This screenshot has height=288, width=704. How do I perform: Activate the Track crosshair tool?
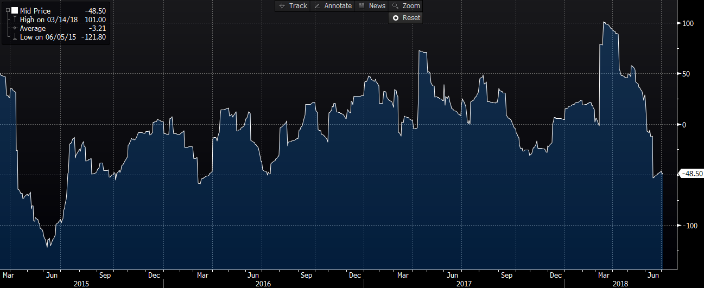[293, 6]
